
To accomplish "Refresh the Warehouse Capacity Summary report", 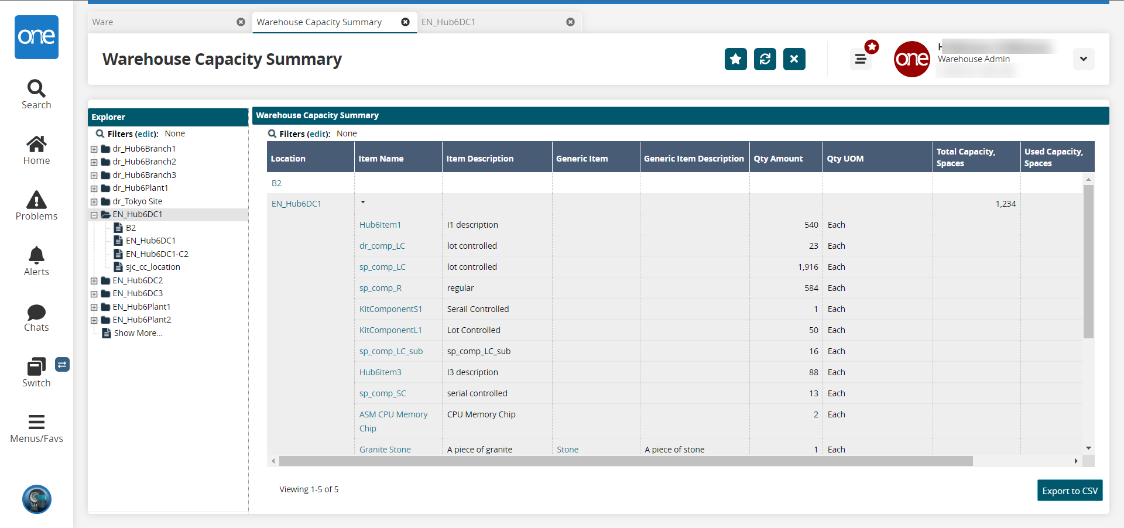I will coord(765,59).
